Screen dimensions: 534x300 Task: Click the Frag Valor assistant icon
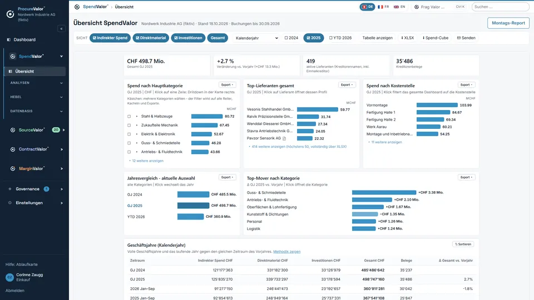pos(417,7)
